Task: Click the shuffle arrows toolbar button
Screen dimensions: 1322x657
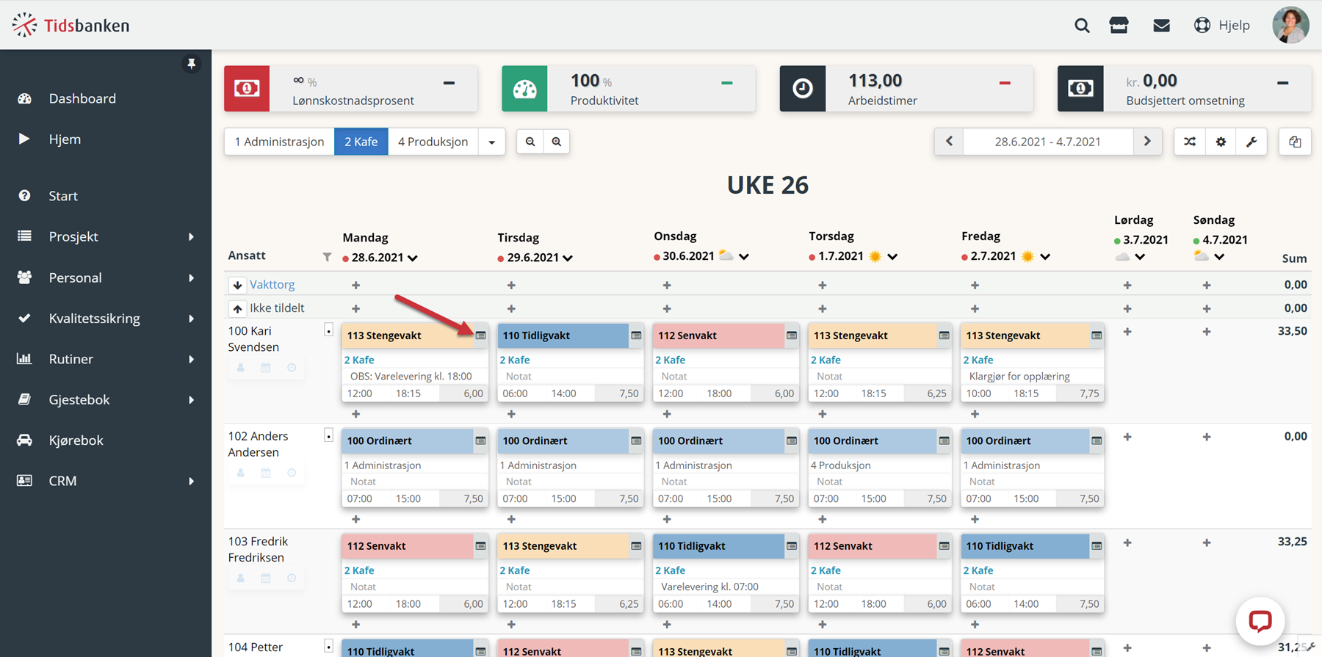Action: (1190, 142)
